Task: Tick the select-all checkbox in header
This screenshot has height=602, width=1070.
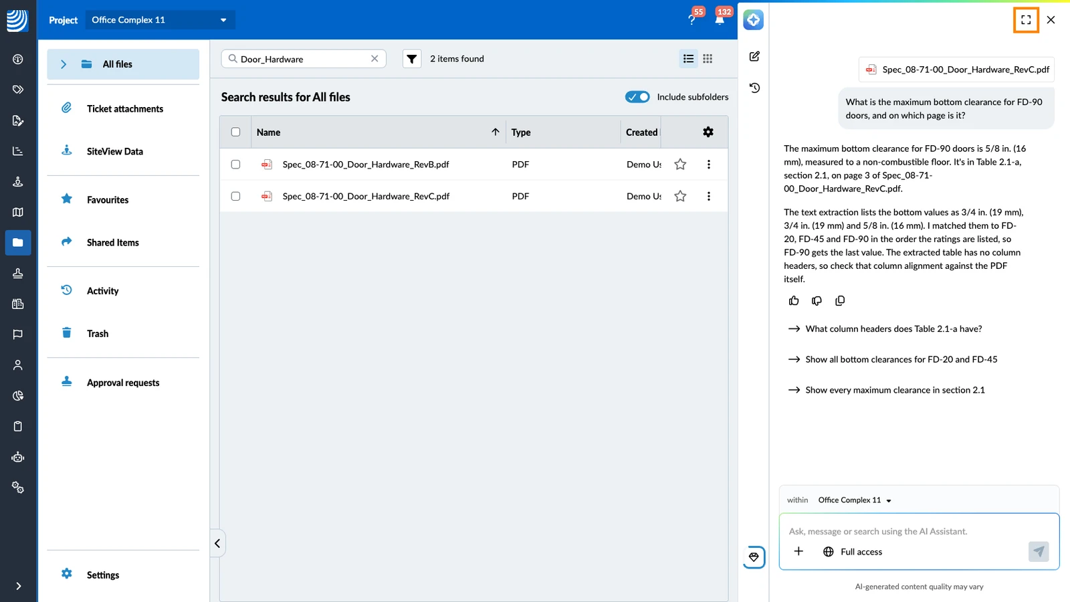Action: click(235, 132)
